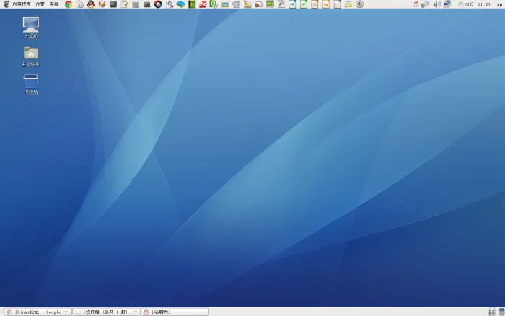The width and height of the screenshot is (505, 316).
Task: Open the 位置 (Places) menu
Action: coord(40,4)
